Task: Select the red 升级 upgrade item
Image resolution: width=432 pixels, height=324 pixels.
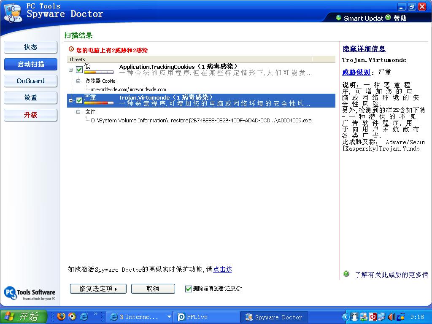Action: 30,115
